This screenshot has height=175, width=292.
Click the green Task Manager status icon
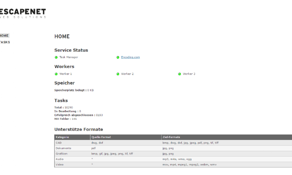56,58
